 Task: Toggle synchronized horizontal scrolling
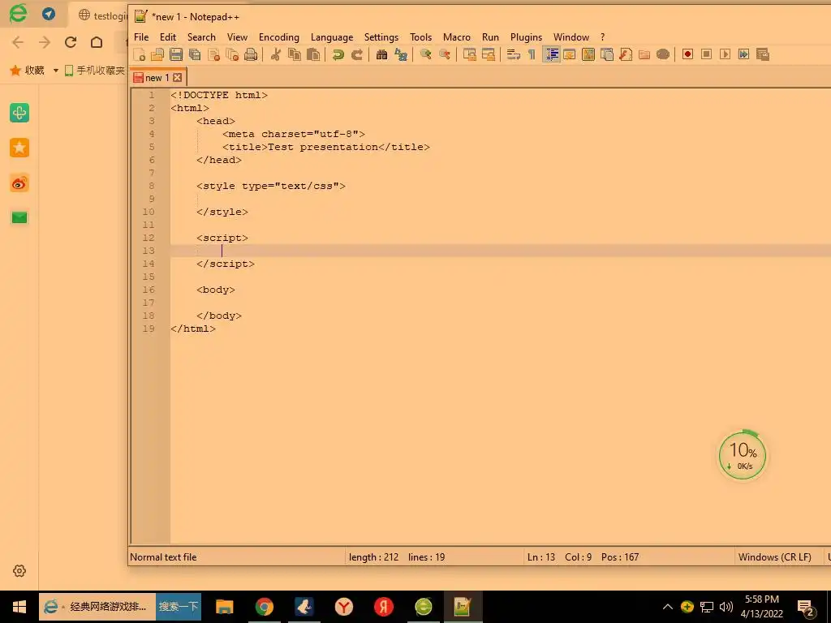click(x=488, y=54)
